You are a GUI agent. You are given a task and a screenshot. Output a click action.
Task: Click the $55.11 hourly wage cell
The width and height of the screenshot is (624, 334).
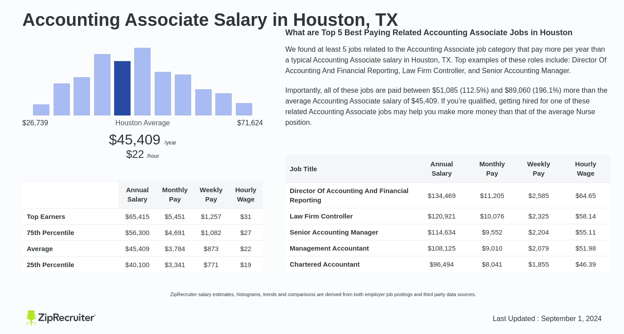pyautogui.click(x=586, y=232)
